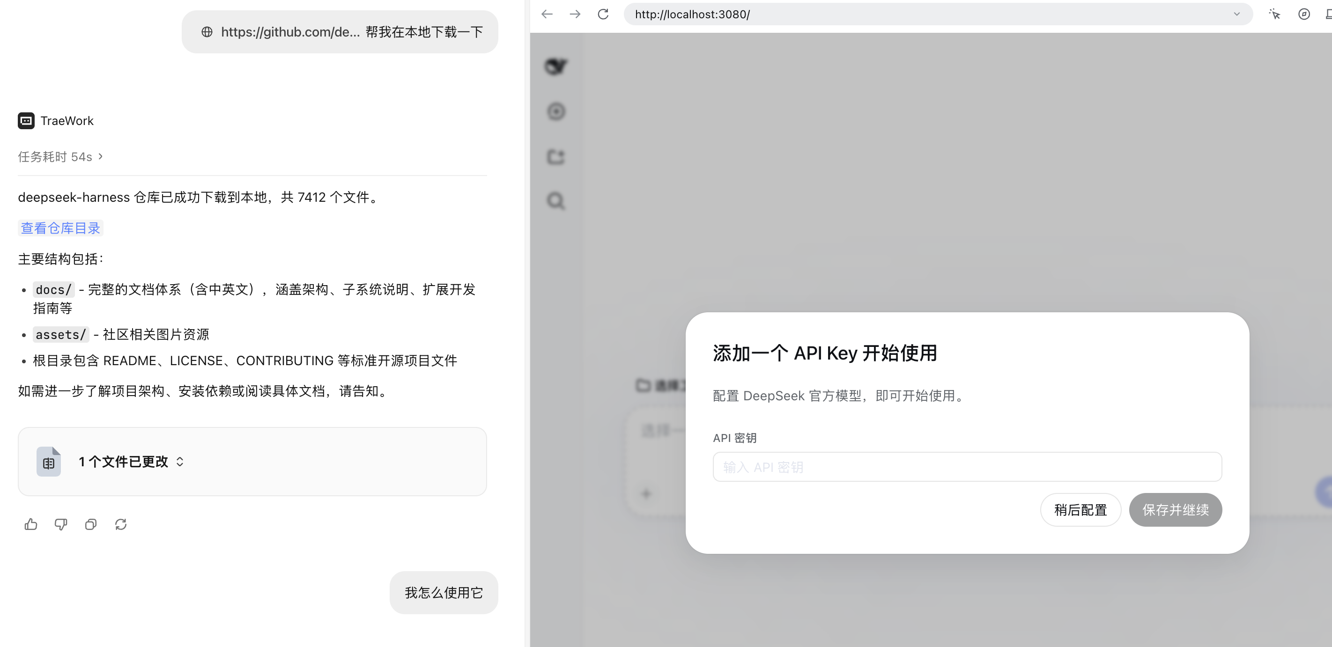Open the compass icon in browser toolbar

[x=1304, y=14]
